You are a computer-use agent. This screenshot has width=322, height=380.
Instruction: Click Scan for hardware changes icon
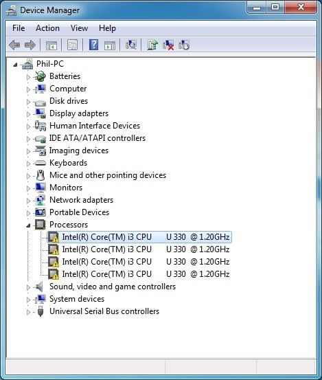click(131, 45)
